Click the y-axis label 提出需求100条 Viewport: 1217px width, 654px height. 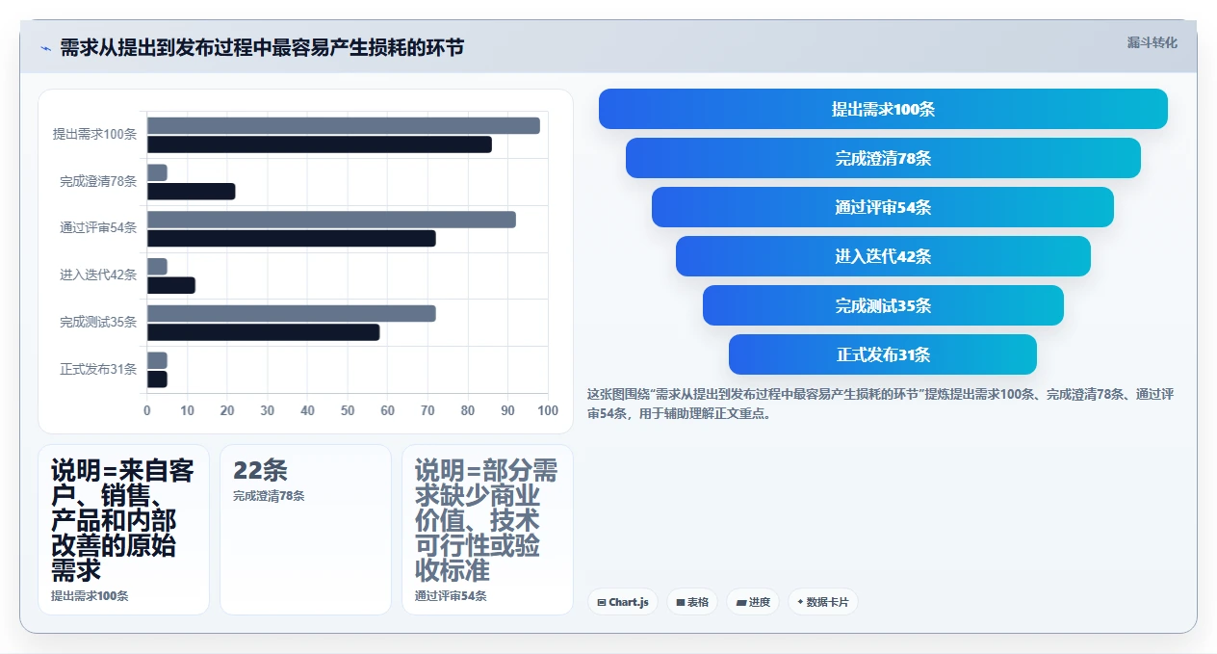tap(94, 135)
